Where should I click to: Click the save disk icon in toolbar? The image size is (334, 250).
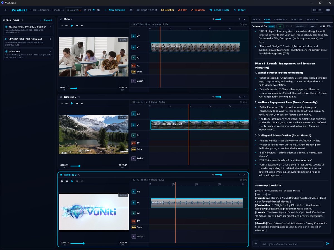pos(94,10)
